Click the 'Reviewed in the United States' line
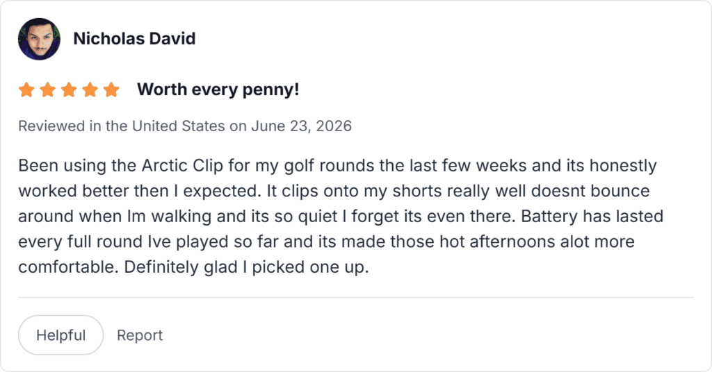 tap(185, 126)
